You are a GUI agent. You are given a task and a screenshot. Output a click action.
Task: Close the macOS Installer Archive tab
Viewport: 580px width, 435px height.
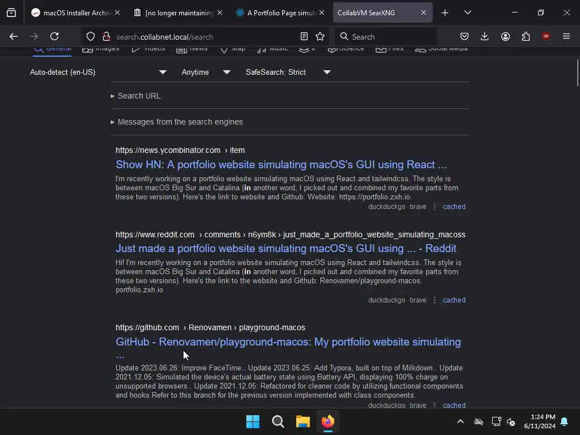pos(117,13)
